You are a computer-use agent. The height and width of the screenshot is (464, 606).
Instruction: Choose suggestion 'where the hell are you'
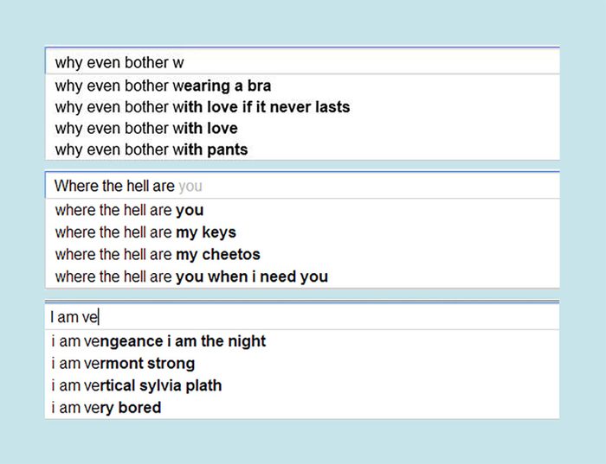tap(129, 210)
